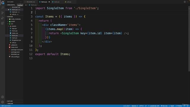
Task: Click Prettier in status bar
Action: (179, 106)
